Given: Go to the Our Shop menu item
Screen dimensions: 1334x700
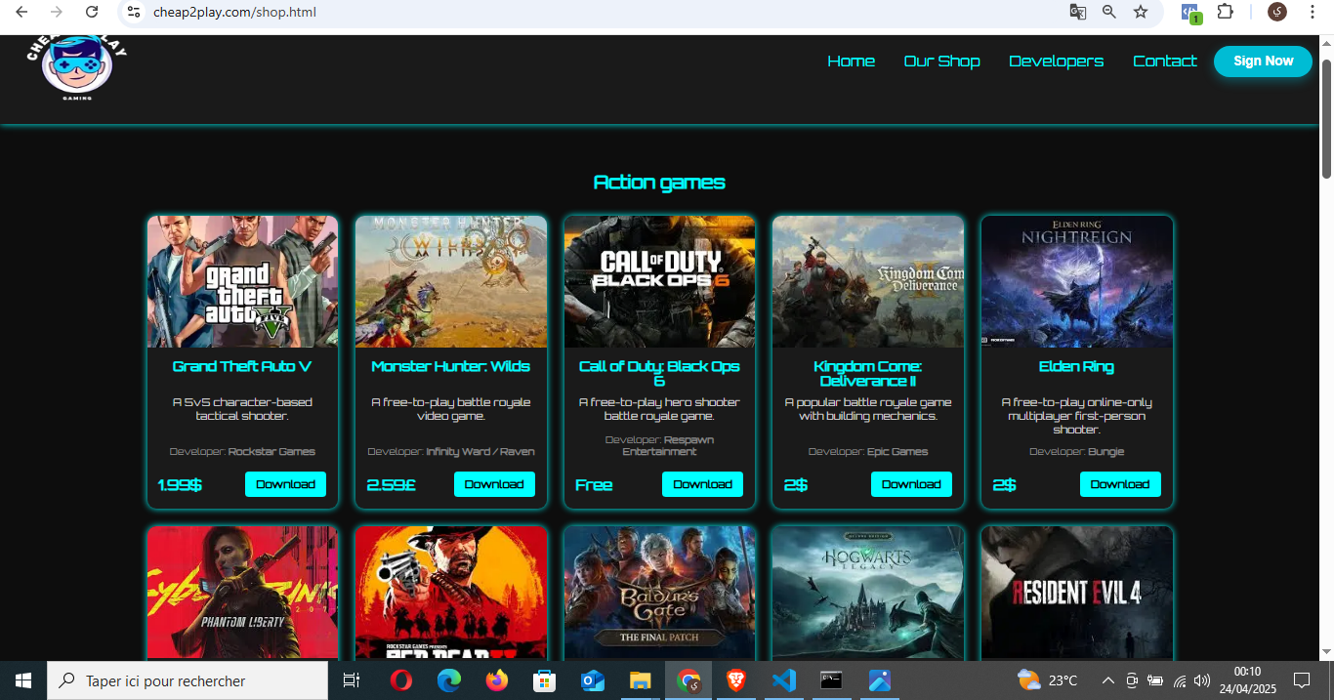Looking at the screenshot, I should (x=941, y=62).
